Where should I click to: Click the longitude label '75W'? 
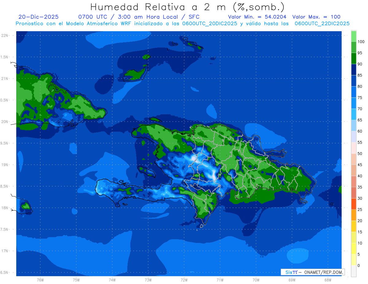coord(76,280)
